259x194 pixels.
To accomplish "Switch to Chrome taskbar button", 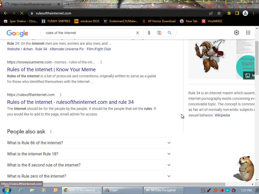I will pyautogui.click(x=82, y=190).
